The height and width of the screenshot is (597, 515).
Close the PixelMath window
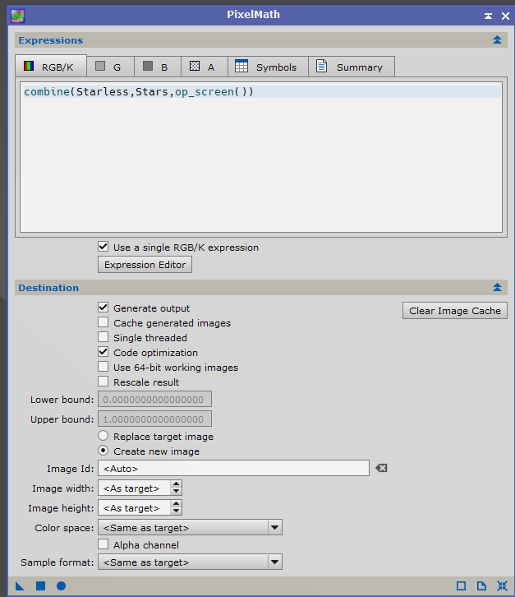tap(505, 16)
